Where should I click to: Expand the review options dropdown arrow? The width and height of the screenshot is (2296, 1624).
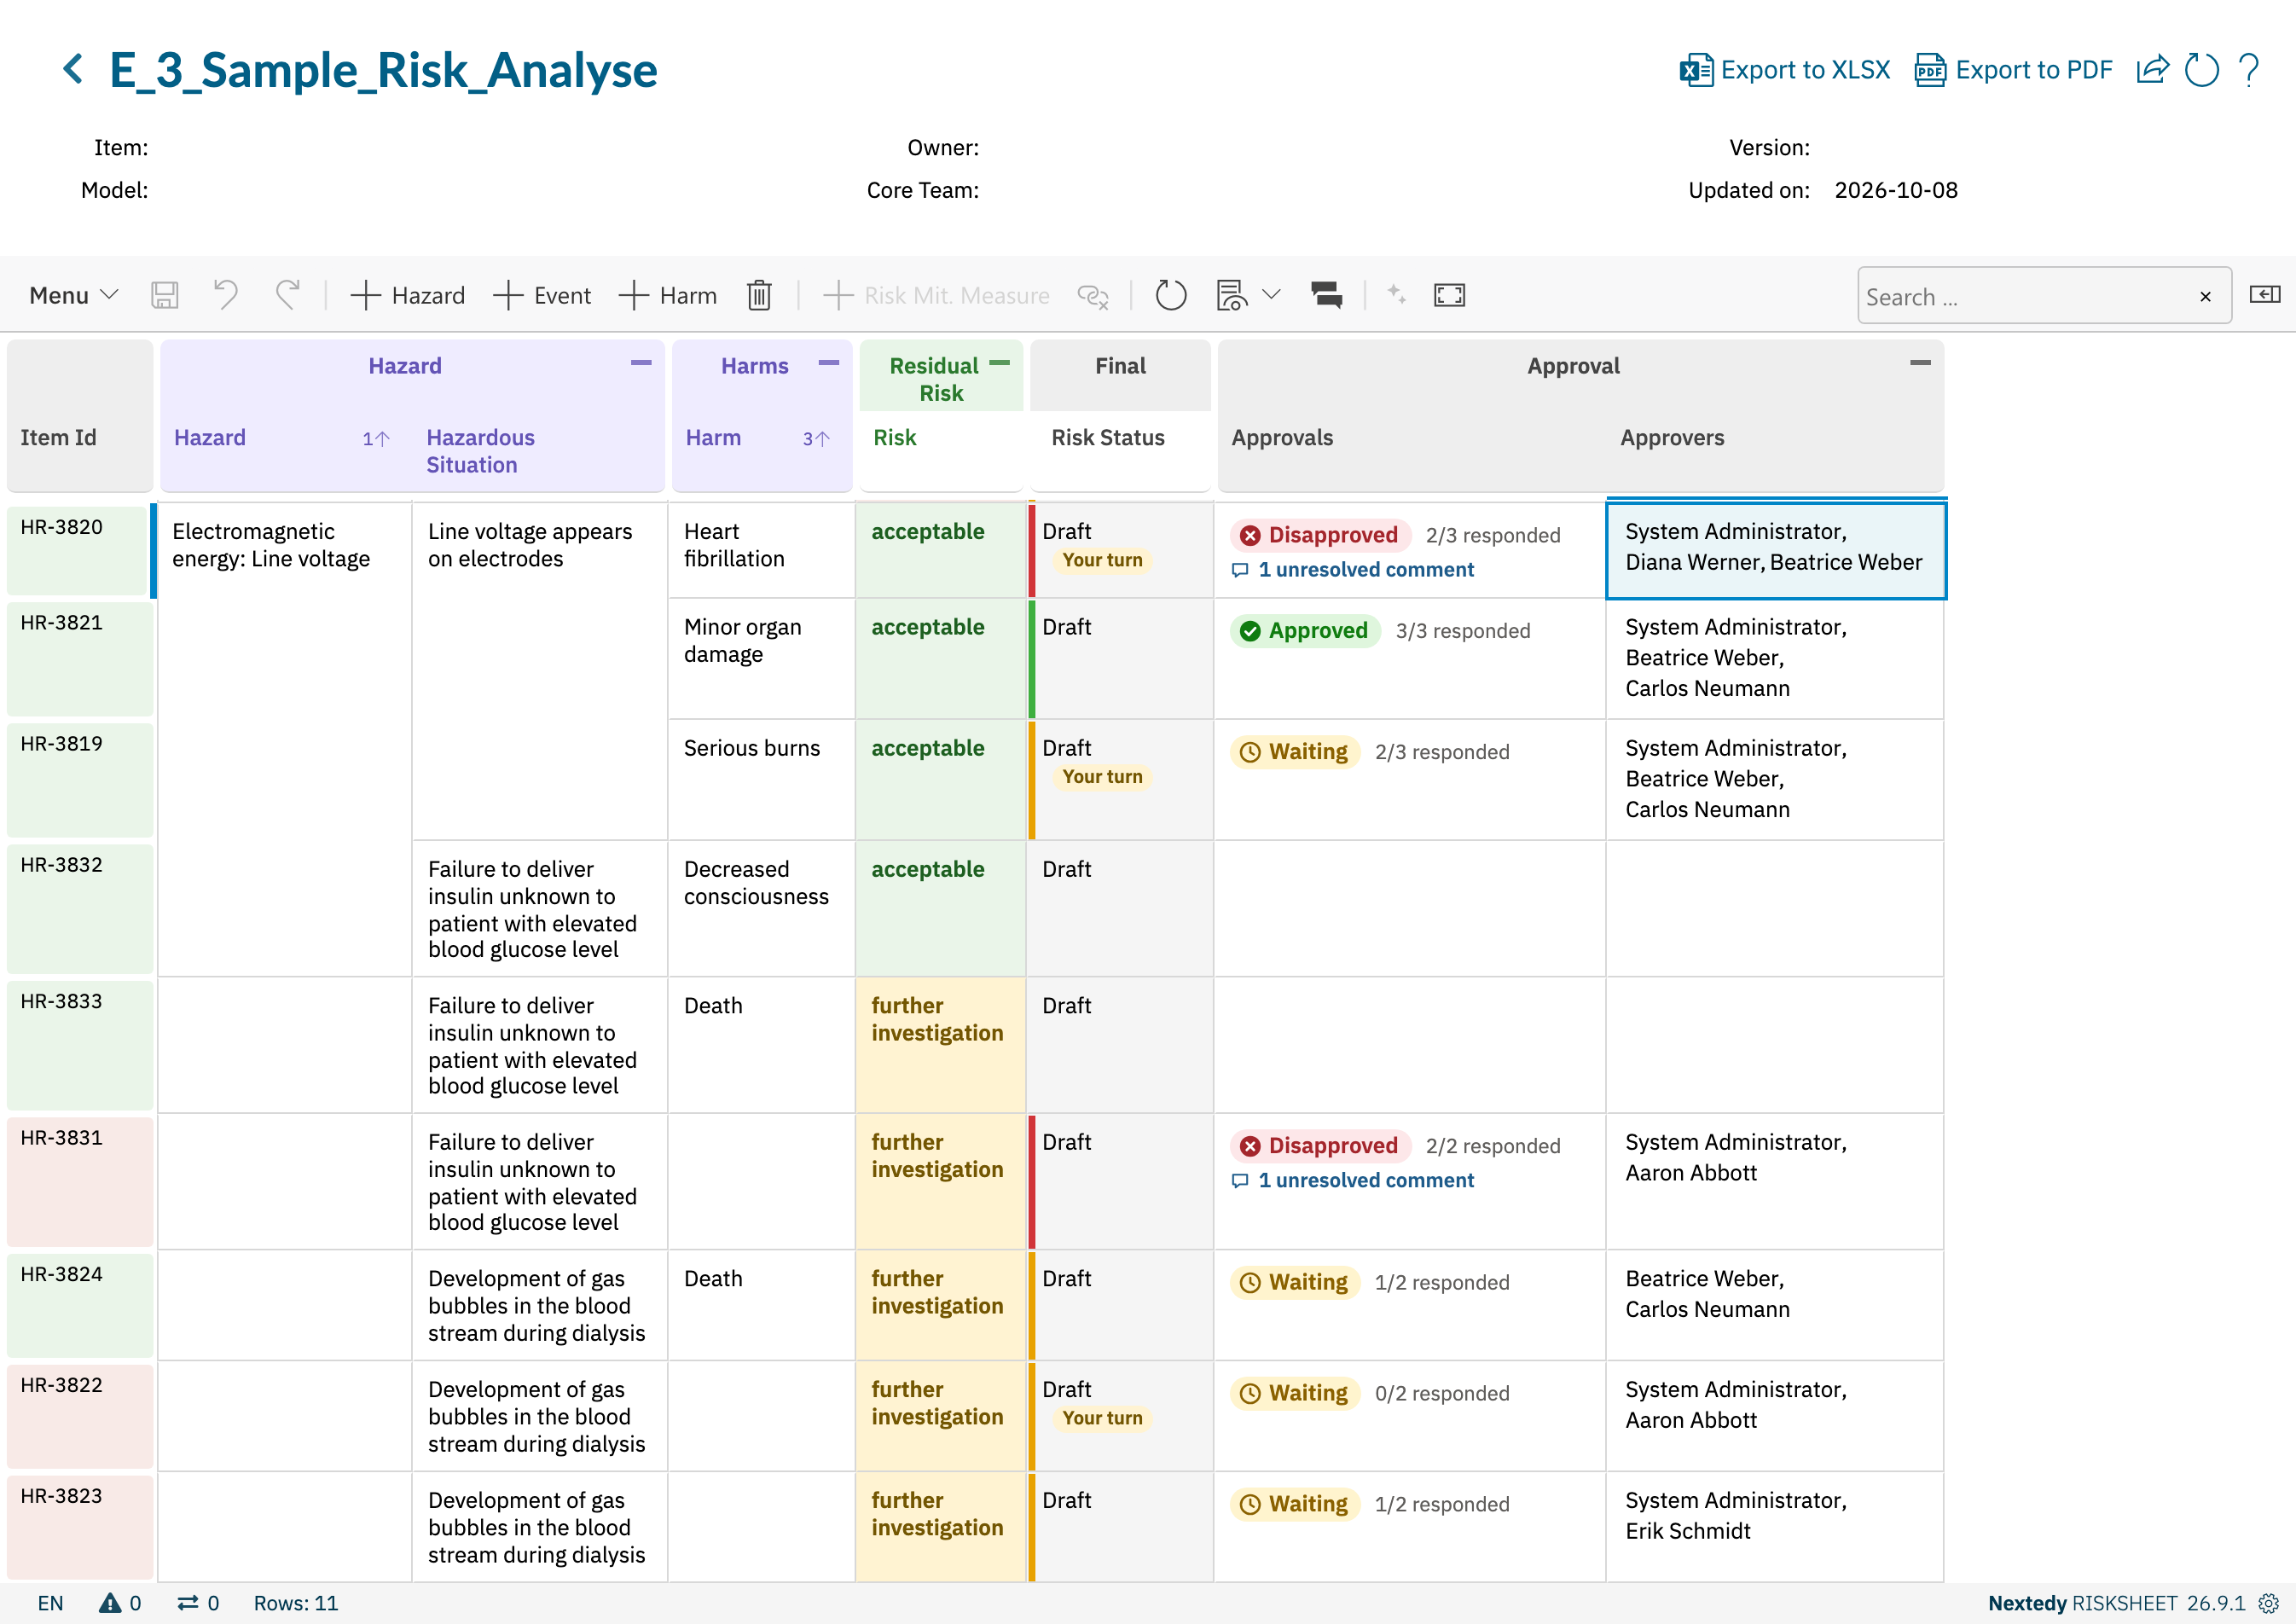pos(1271,294)
